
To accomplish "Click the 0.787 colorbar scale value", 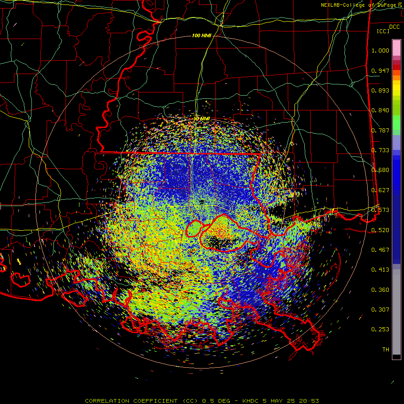I will [380, 130].
